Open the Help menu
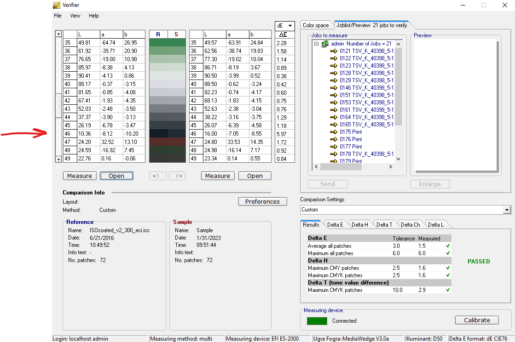Screen dimensions: 515x342 (93, 16)
